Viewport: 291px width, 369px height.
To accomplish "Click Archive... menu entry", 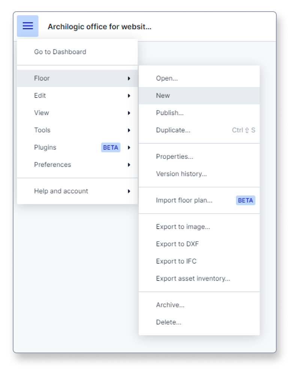I will click(x=199, y=305).
